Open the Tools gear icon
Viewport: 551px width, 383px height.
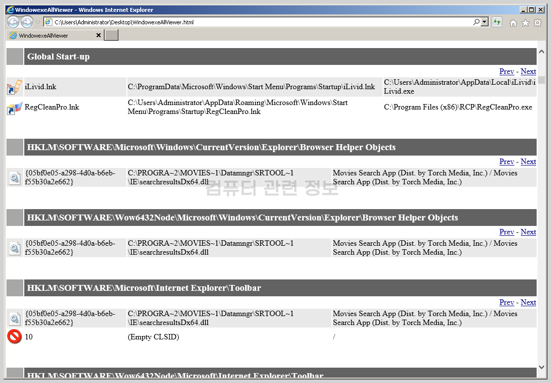click(x=538, y=23)
